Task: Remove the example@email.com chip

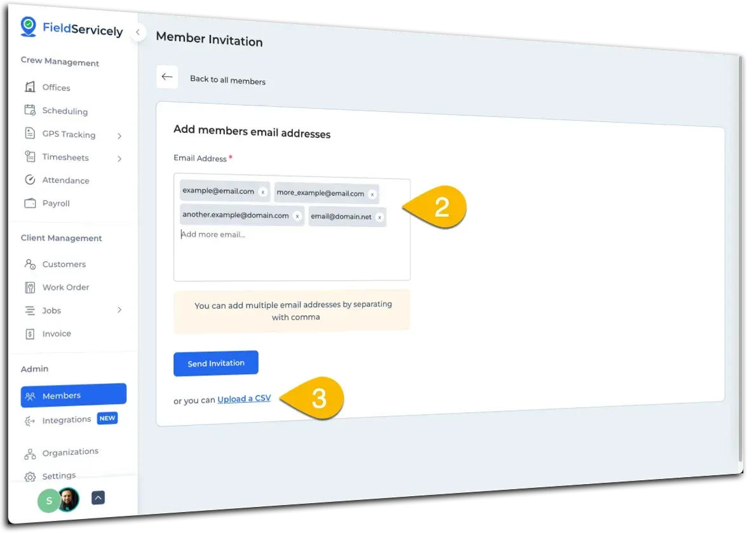Action: pos(263,192)
